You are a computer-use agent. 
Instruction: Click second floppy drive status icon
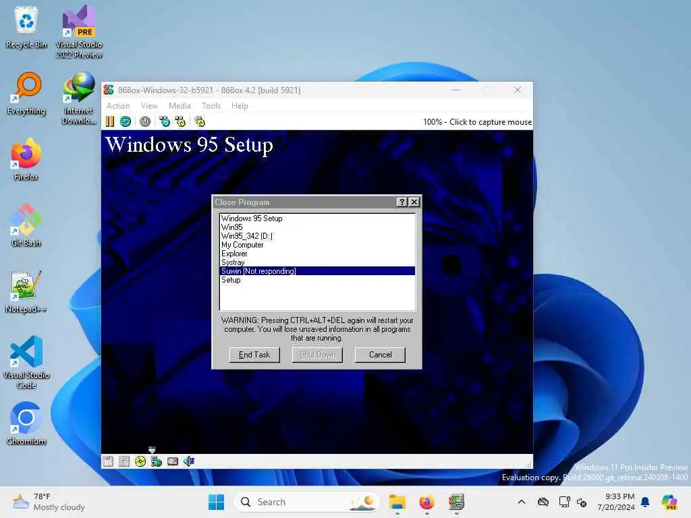[x=124, y=461]
